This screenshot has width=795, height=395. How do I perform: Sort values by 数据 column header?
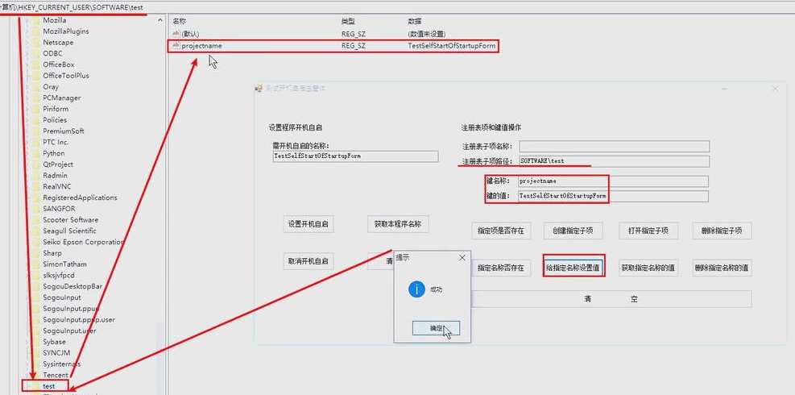(x=415, y=21)
